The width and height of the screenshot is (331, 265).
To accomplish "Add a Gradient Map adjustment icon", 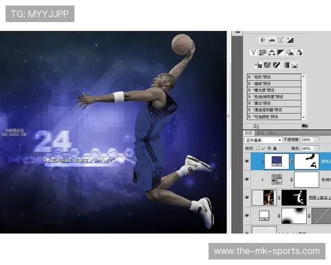I will coord(286,65).
